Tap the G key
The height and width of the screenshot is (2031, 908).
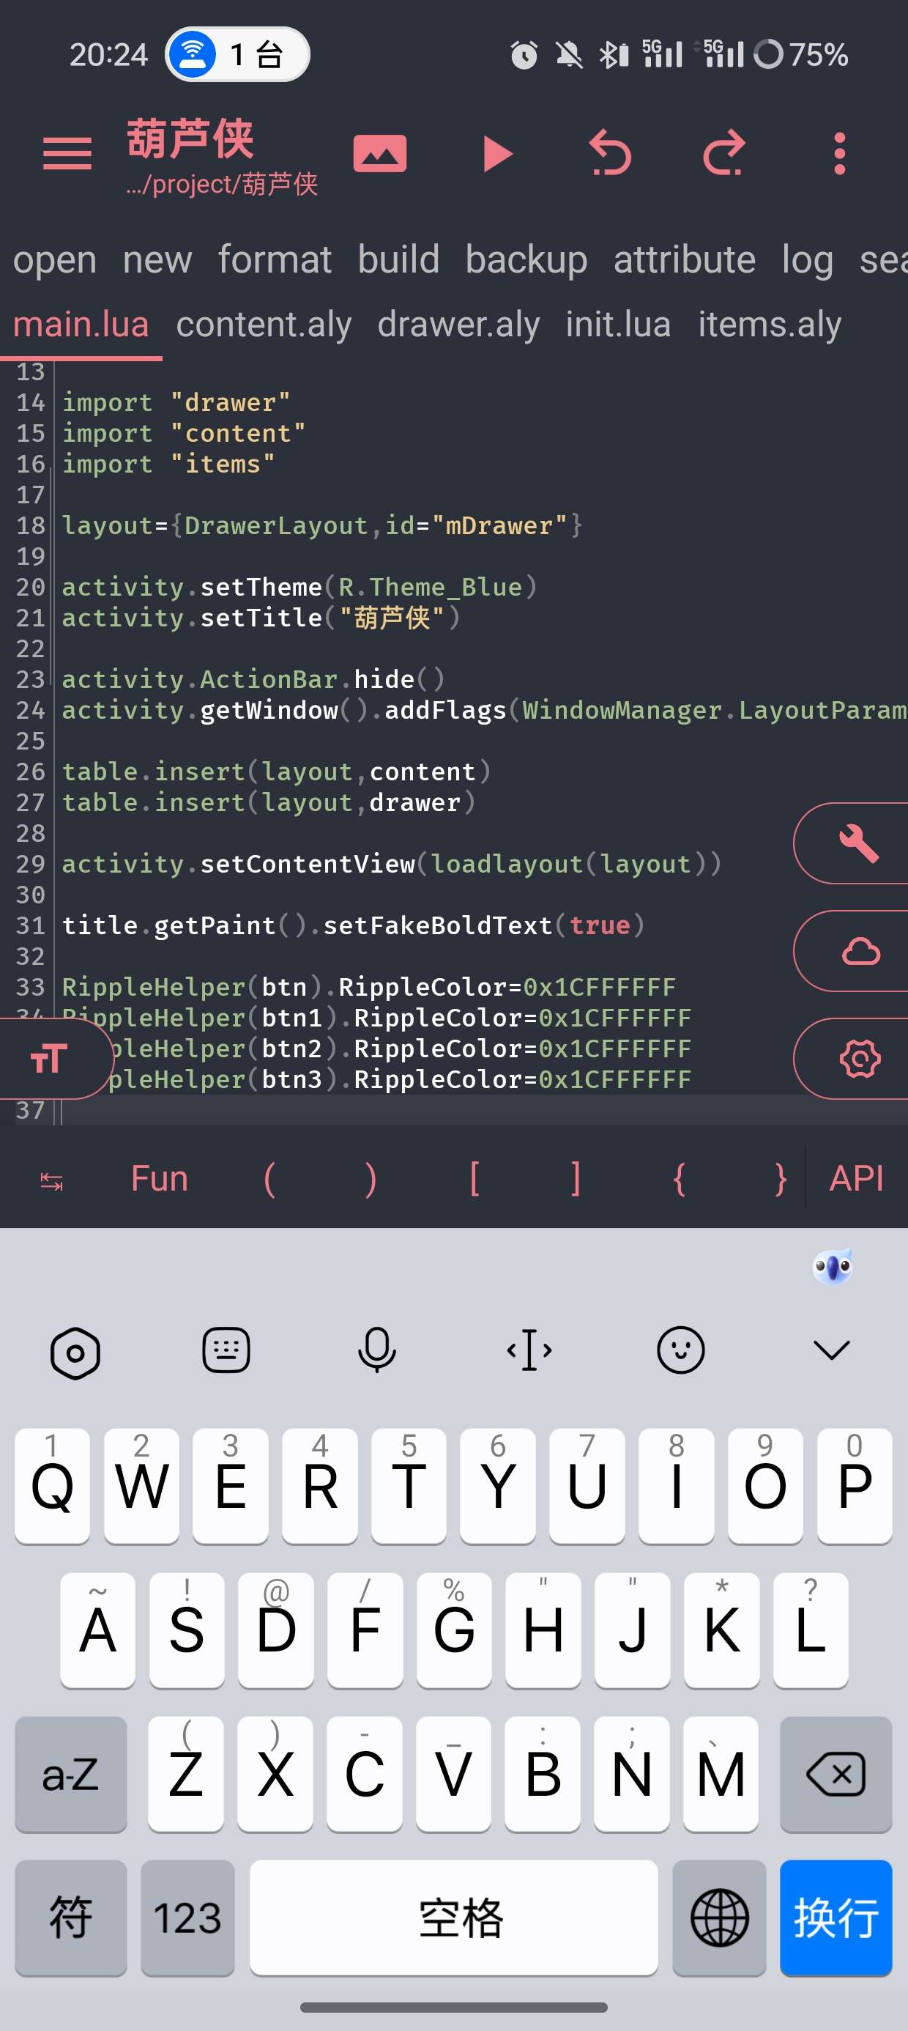pos(454,1629)
